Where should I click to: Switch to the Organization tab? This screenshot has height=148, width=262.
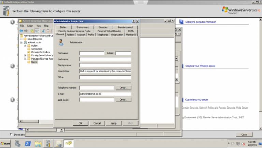coord(117,35)
